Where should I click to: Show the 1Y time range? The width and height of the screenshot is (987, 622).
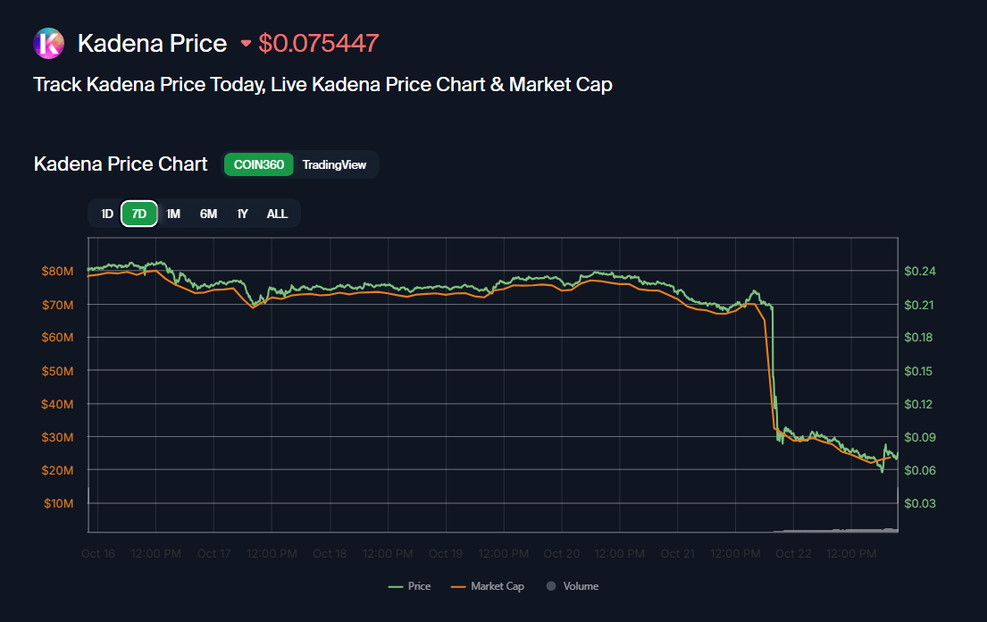(242, 214)
